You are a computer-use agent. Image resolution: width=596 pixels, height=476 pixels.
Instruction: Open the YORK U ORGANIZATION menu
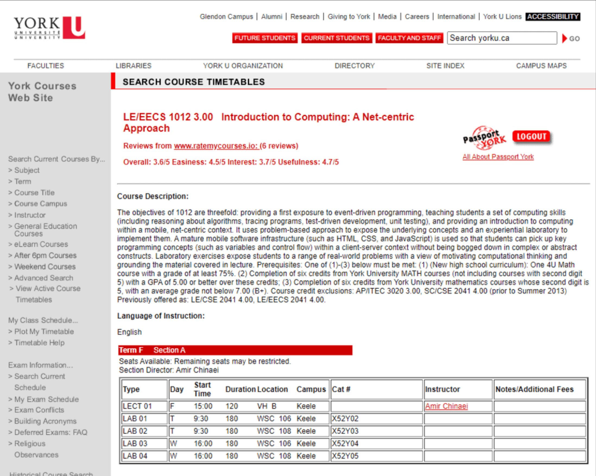click(243, 66)
